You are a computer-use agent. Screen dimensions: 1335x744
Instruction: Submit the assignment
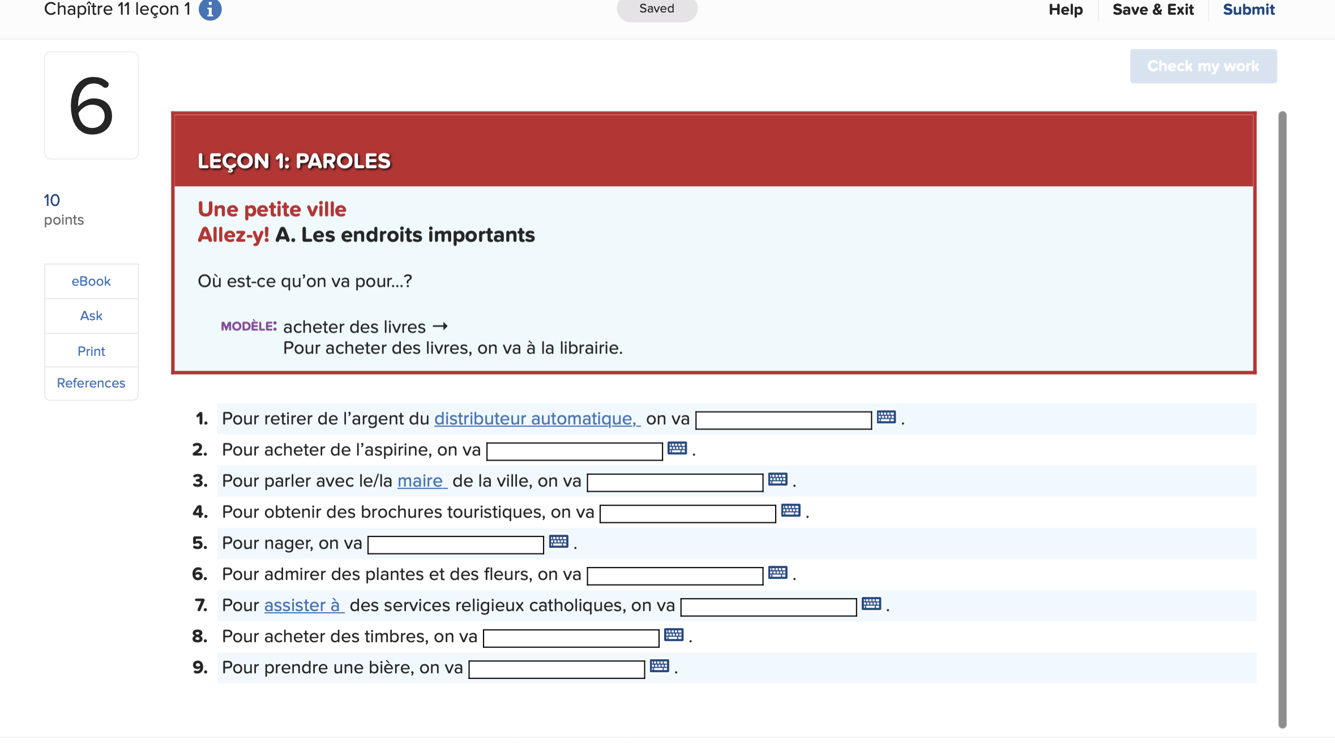[x=1248, y=9]
